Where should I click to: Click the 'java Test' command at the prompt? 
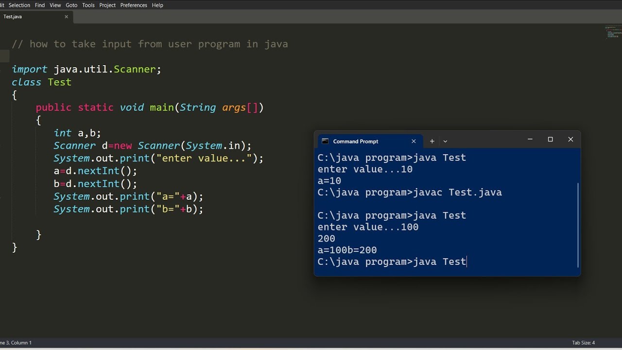(x=440, y=262)
